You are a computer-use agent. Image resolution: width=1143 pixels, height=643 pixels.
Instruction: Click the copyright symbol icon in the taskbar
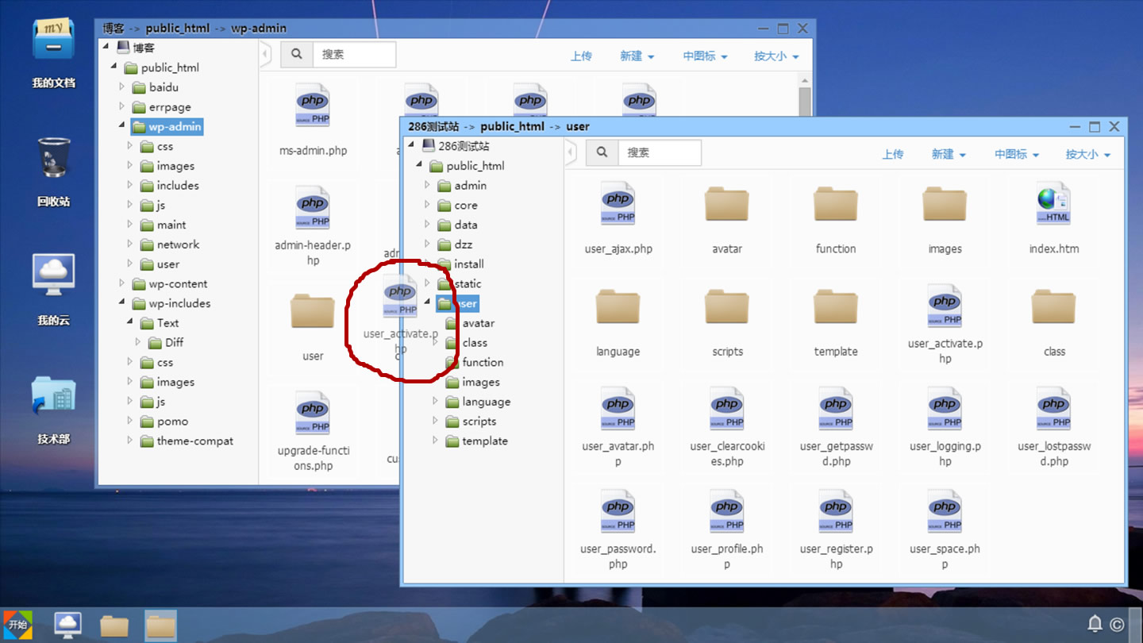point(1117,625)
